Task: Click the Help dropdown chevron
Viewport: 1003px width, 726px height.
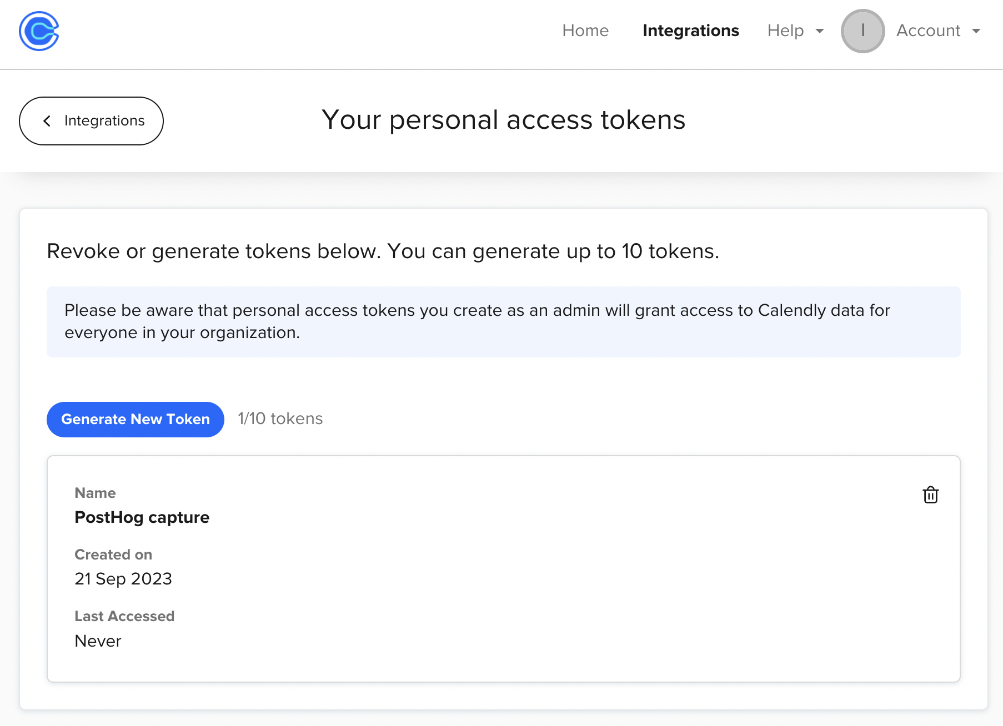Action: point(819,32)
